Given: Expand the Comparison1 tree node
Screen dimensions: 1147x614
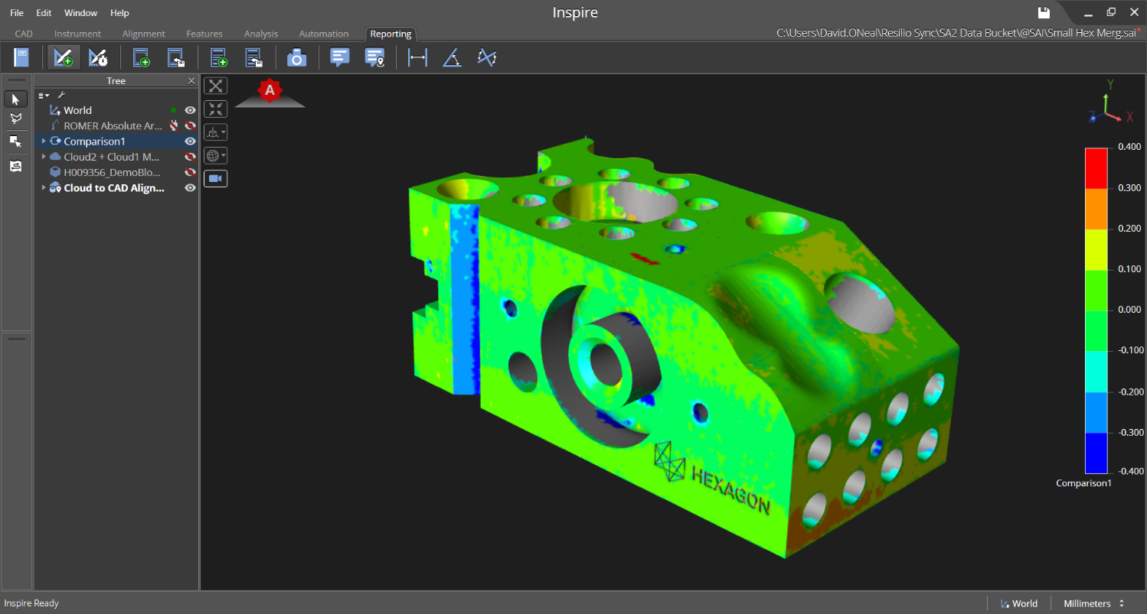Looking at the screenshot, I should click(x=44, y=141).
